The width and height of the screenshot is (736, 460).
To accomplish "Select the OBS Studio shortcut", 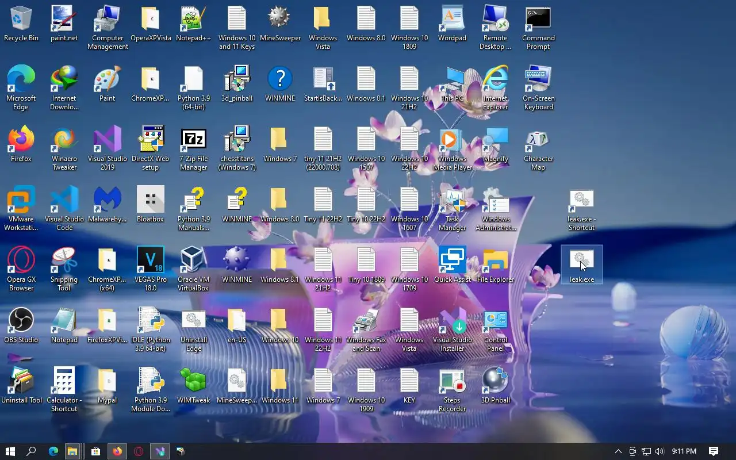I will point(21,326).
